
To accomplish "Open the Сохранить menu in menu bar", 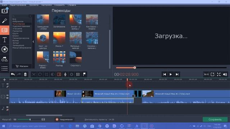I will click(59, 5).
